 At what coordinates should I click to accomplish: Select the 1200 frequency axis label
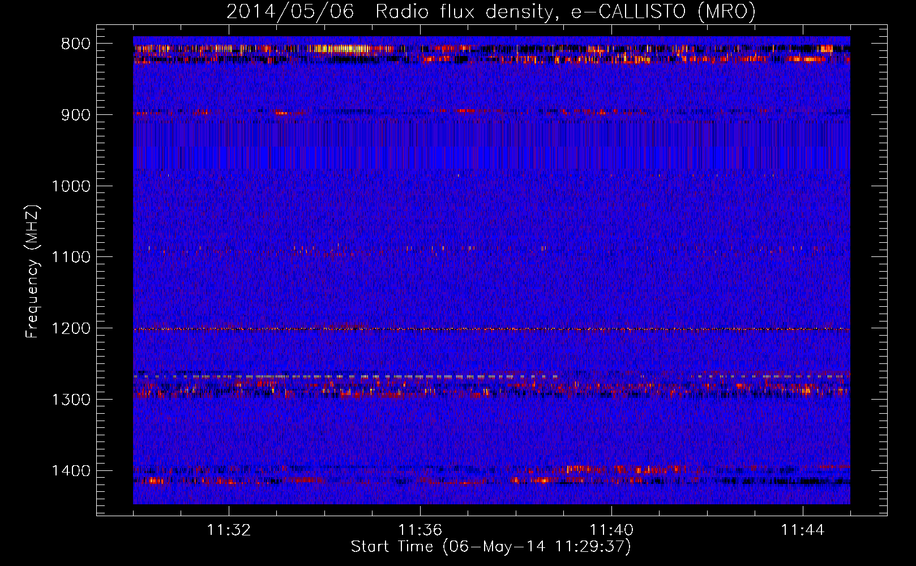pos(71,329)
